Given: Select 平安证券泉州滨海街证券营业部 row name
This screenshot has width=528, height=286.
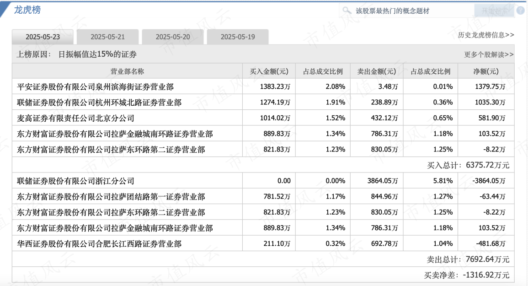Looking at the screenshot, I should coord(95,86).
